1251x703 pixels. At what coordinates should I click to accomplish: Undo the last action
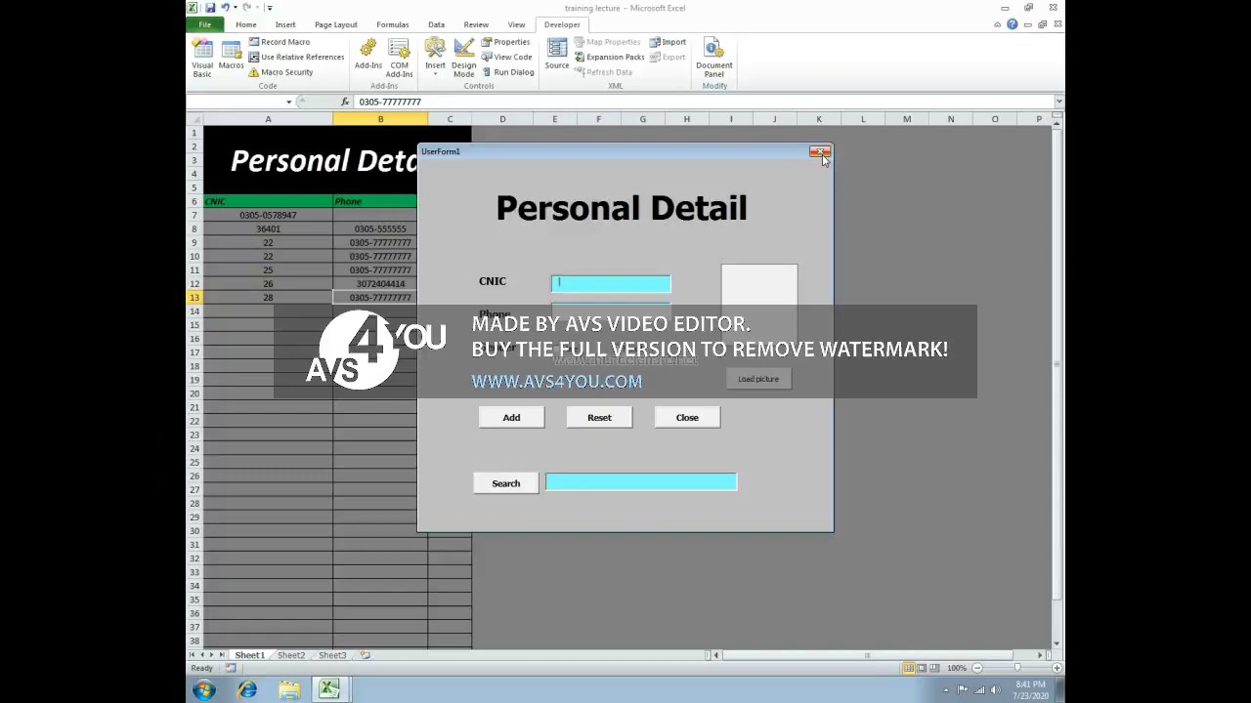[225, 8]
